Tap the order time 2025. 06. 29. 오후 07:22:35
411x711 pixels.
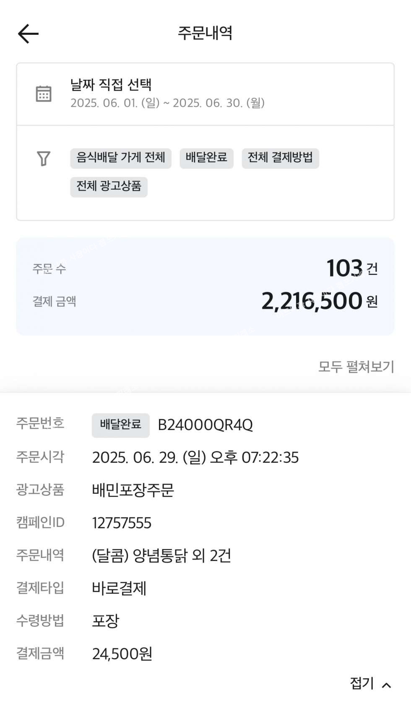tap(195, 458)
